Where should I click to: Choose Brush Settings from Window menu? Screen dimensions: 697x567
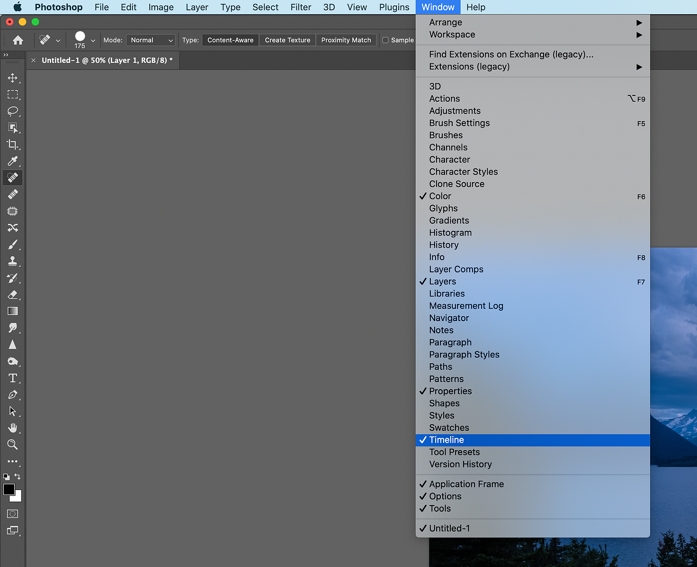click(x=533, y=123)
